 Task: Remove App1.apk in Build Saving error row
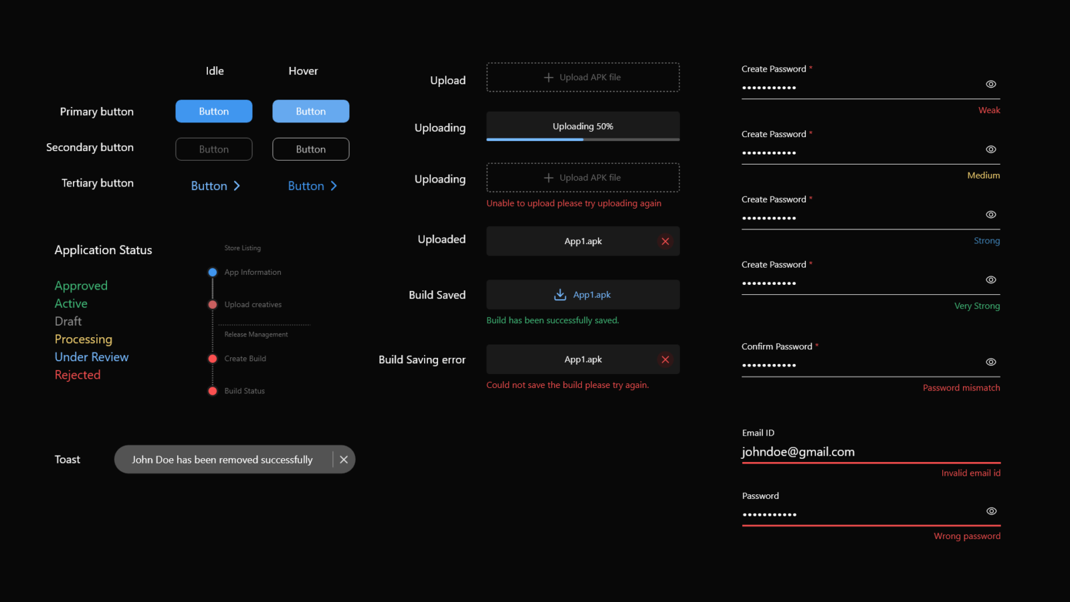click(x=665, y=360)
